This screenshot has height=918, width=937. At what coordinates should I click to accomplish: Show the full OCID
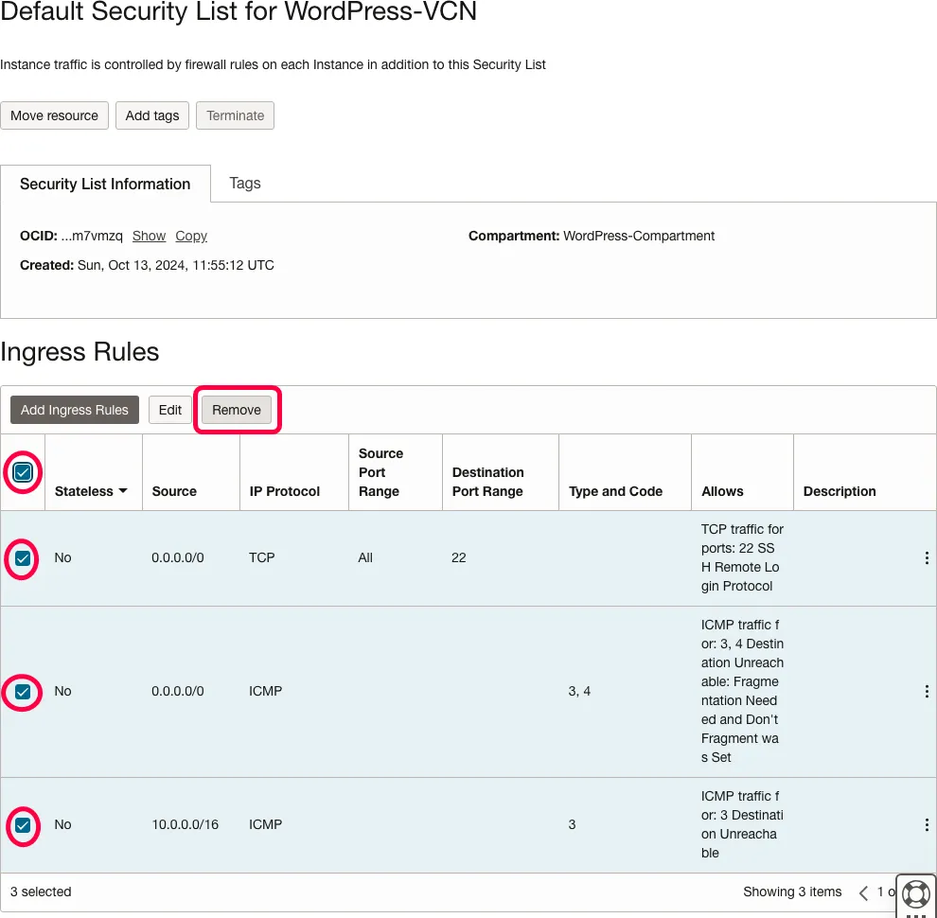pos(149,237)
